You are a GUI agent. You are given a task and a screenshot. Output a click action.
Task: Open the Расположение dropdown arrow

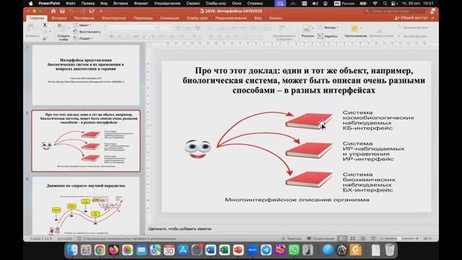click(361, 28)
